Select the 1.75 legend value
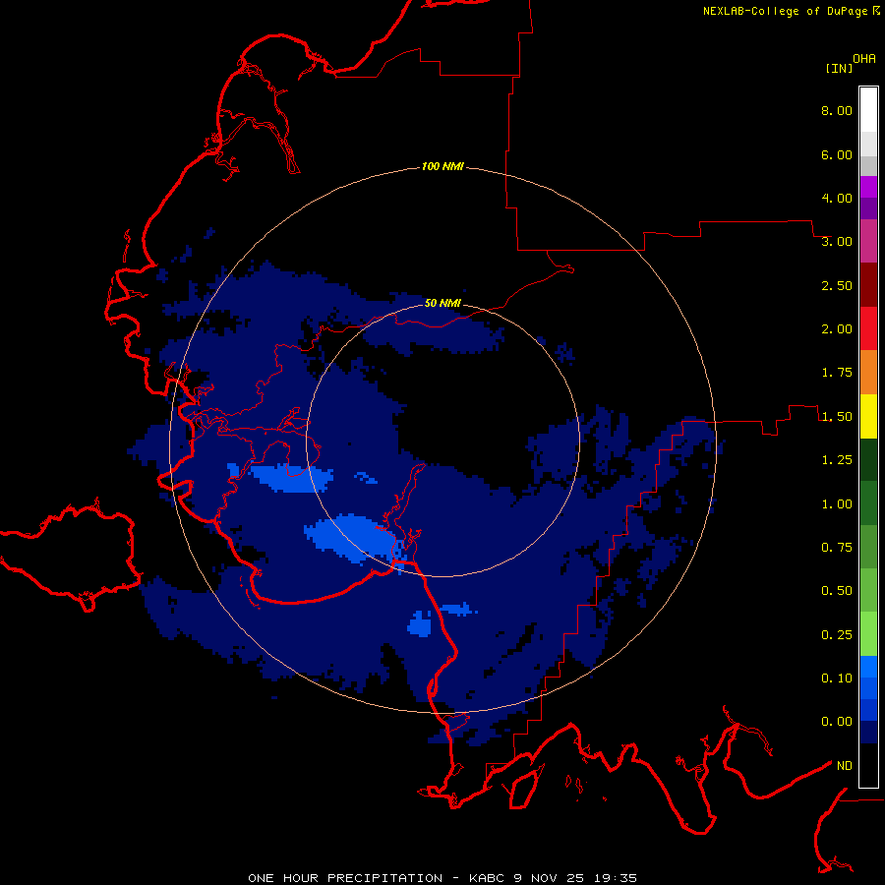The image size is (885, 885). [x=837, y=373]
